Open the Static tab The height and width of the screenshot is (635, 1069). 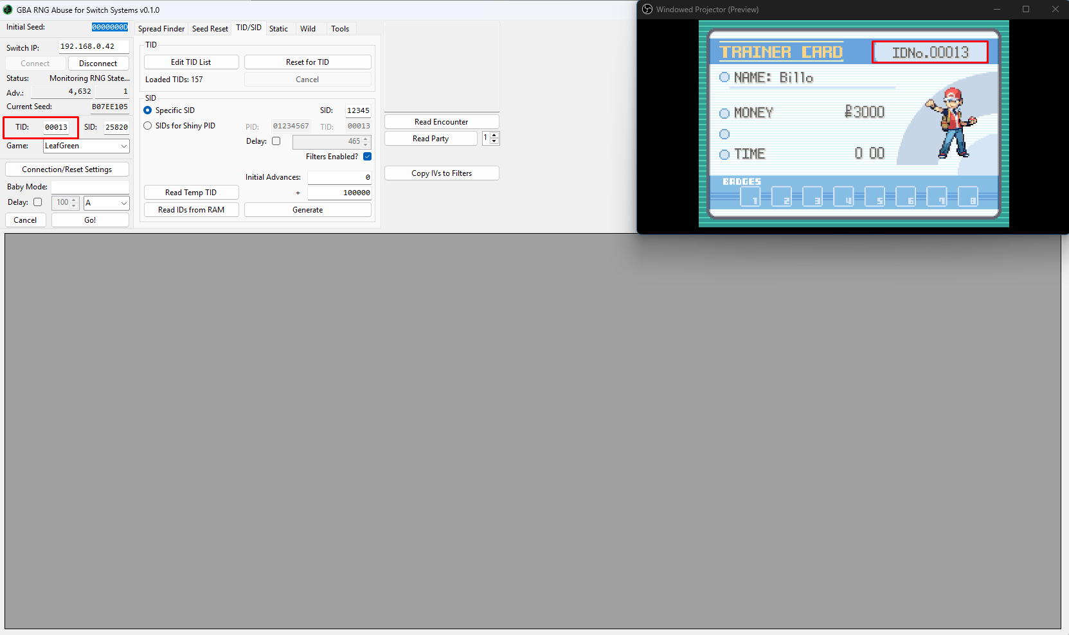278,29
